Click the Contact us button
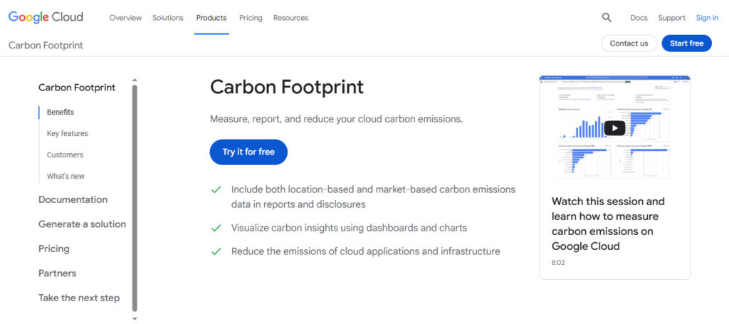This screenshot has height=324, width=729. pyautogui.click(x=629, y=43)
